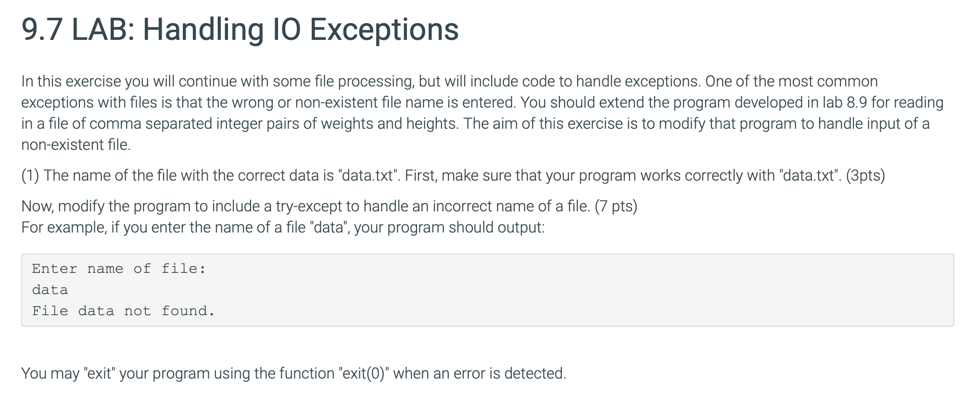Click the 'non-existent file.' line ending intro paragraph
This screenshot has height=393, width=964.
point(76,145)
